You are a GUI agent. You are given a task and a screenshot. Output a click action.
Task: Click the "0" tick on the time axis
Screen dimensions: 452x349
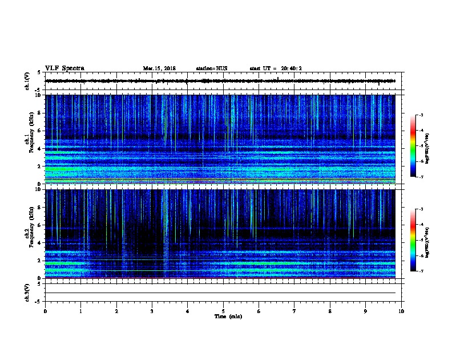45,311
